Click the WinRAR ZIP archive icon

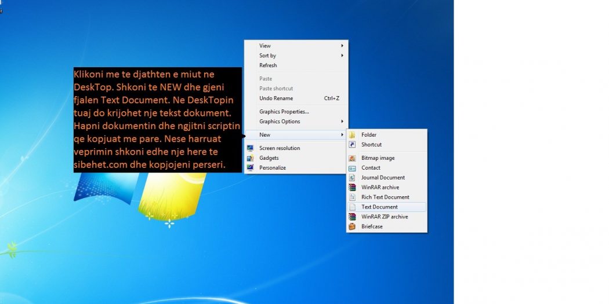[x=352, y=217]
